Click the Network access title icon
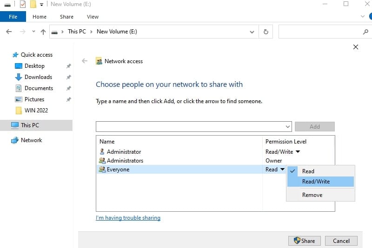Image resolution: width=372 pixels, height=248 pixels. pos(99,61)
